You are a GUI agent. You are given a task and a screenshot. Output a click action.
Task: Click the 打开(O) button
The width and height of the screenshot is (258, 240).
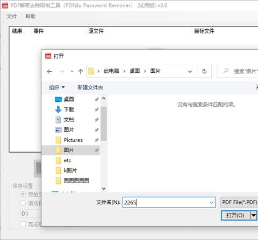tap(235, 215)
